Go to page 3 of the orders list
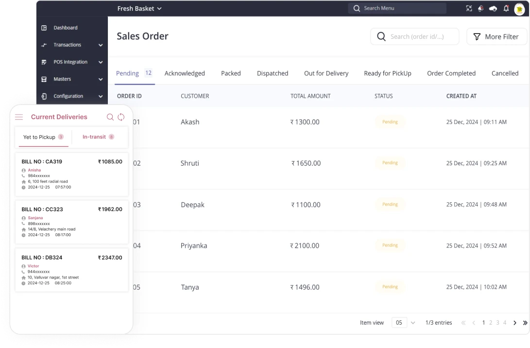 pos(497,322)
